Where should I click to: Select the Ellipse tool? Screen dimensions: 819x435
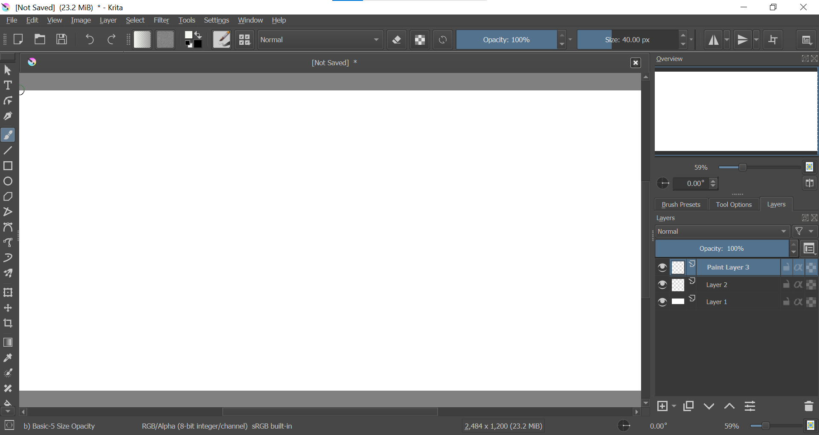[8, 181]
